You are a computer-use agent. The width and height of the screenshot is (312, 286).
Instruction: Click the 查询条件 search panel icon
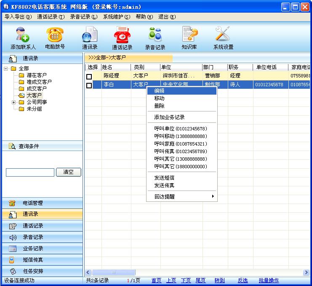coord(12,146)
